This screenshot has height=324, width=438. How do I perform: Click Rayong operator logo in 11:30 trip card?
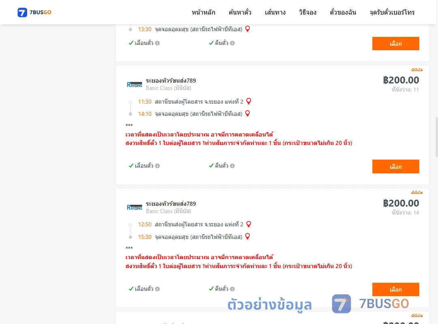click(x=134, y=85)
